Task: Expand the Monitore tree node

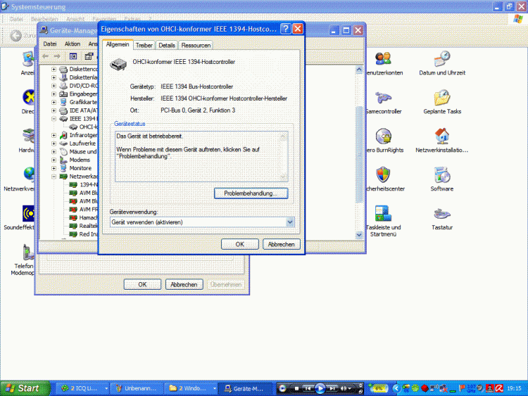Action: click(54, 168)
